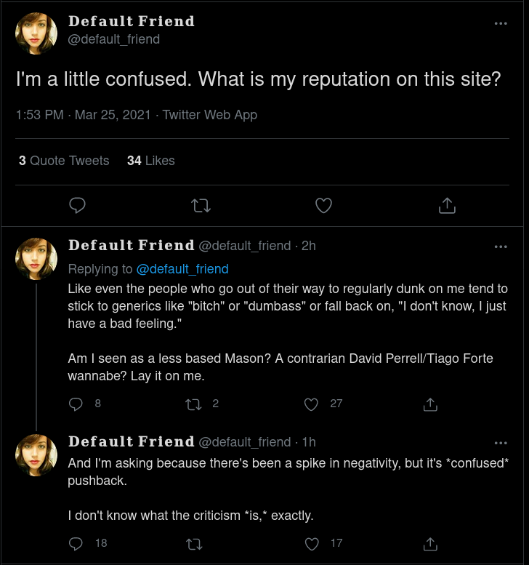The image size is (529, 565).
Task: View the 34 Likes list
Action: [x=150, y=161]
